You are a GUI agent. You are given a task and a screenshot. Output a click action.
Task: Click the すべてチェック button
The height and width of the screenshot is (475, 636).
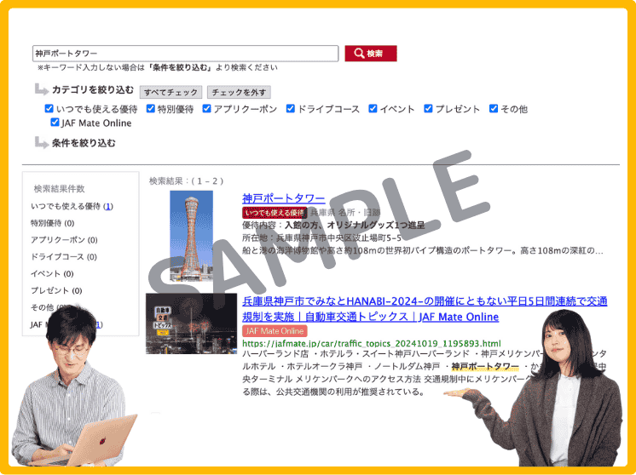171,92
